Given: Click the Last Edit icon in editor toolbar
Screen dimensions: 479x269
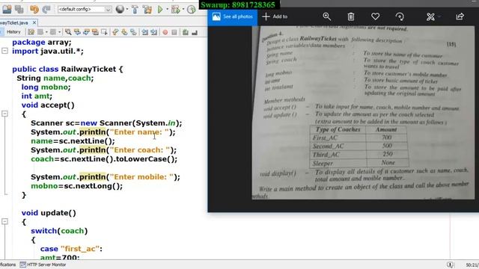Looking at the screenshot, I should (31, 32).
